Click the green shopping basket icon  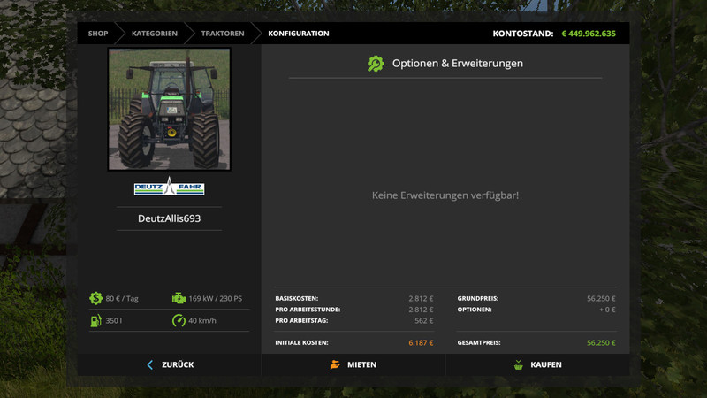point(519,364)
